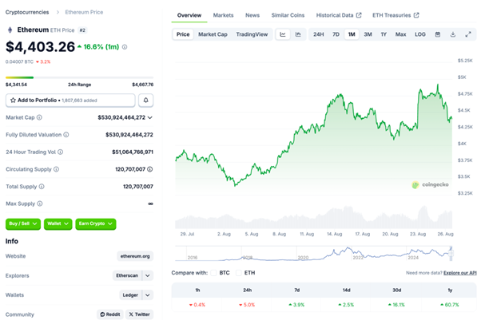The image size is (481, 320).
Task: Click the price alert bell icon
Action: pos(145,101)
